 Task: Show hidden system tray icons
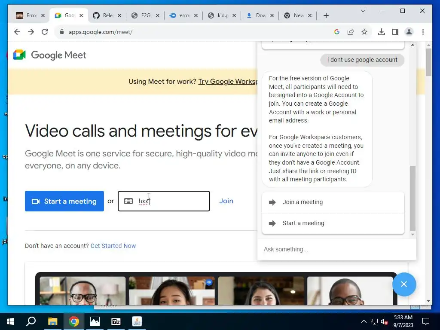[x=364, y=321]
